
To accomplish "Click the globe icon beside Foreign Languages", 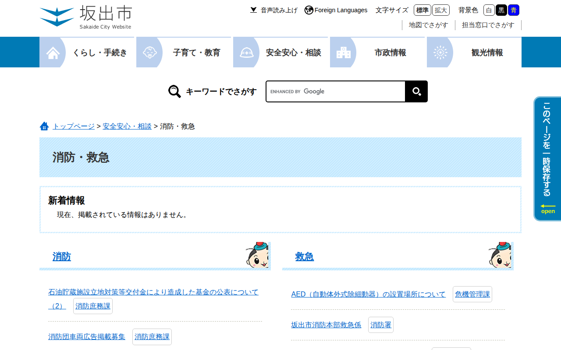I will tap(309, 10).
